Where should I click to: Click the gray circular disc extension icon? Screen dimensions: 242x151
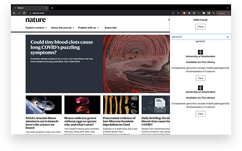[194, 13]
